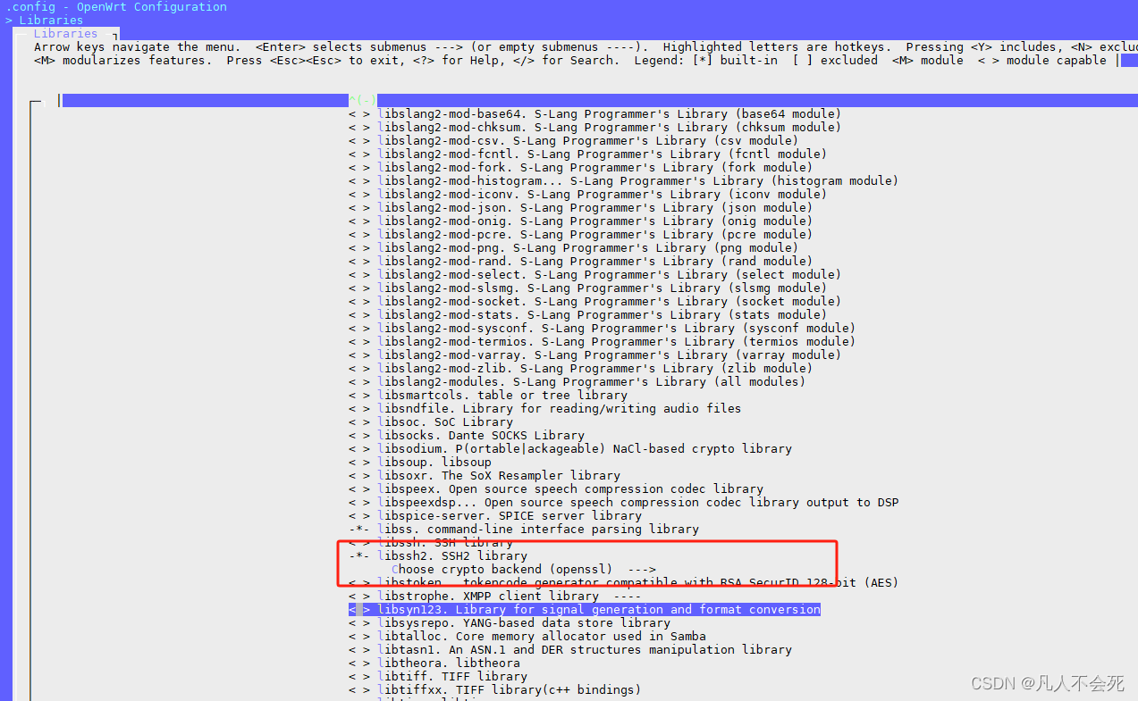Select libss command-line parsing library entry

pyautogui.click(x=524, y=530)
